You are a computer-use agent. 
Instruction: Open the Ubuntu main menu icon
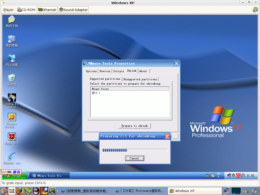4,191
